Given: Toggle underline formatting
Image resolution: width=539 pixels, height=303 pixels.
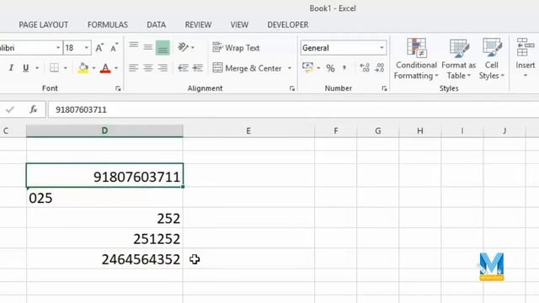Looking at the screenshot, I should tap(26, 68).
